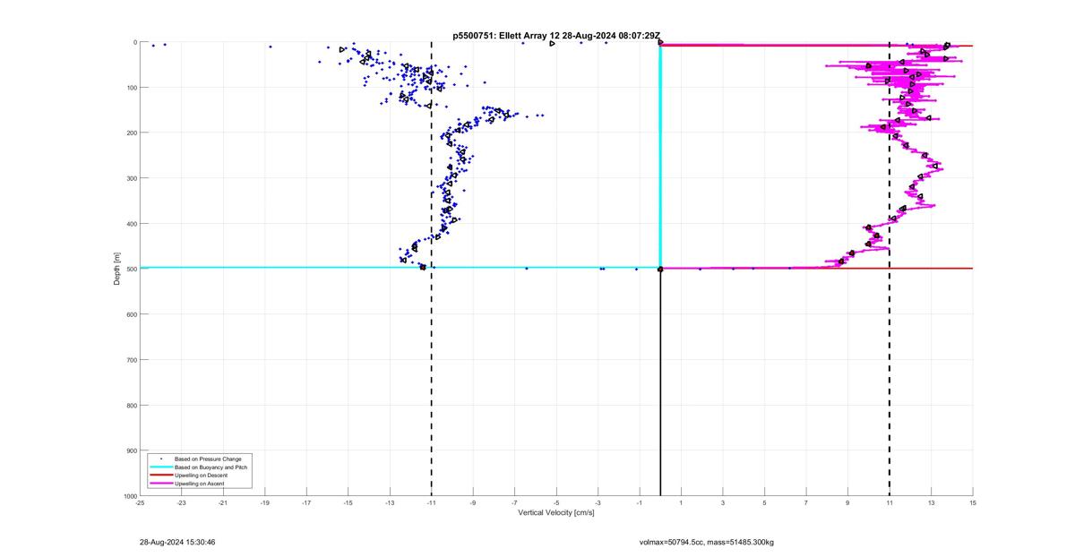Click the depth-axis tick label '200'
The width and height of the screenshot is (1075, 557).
point(131,133)
